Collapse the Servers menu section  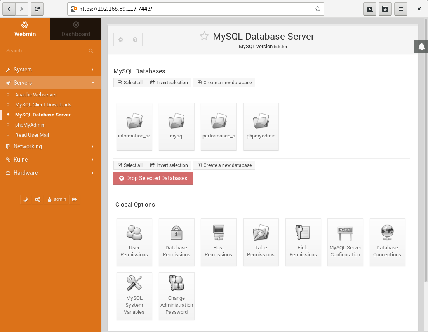[x=50, y=83]
